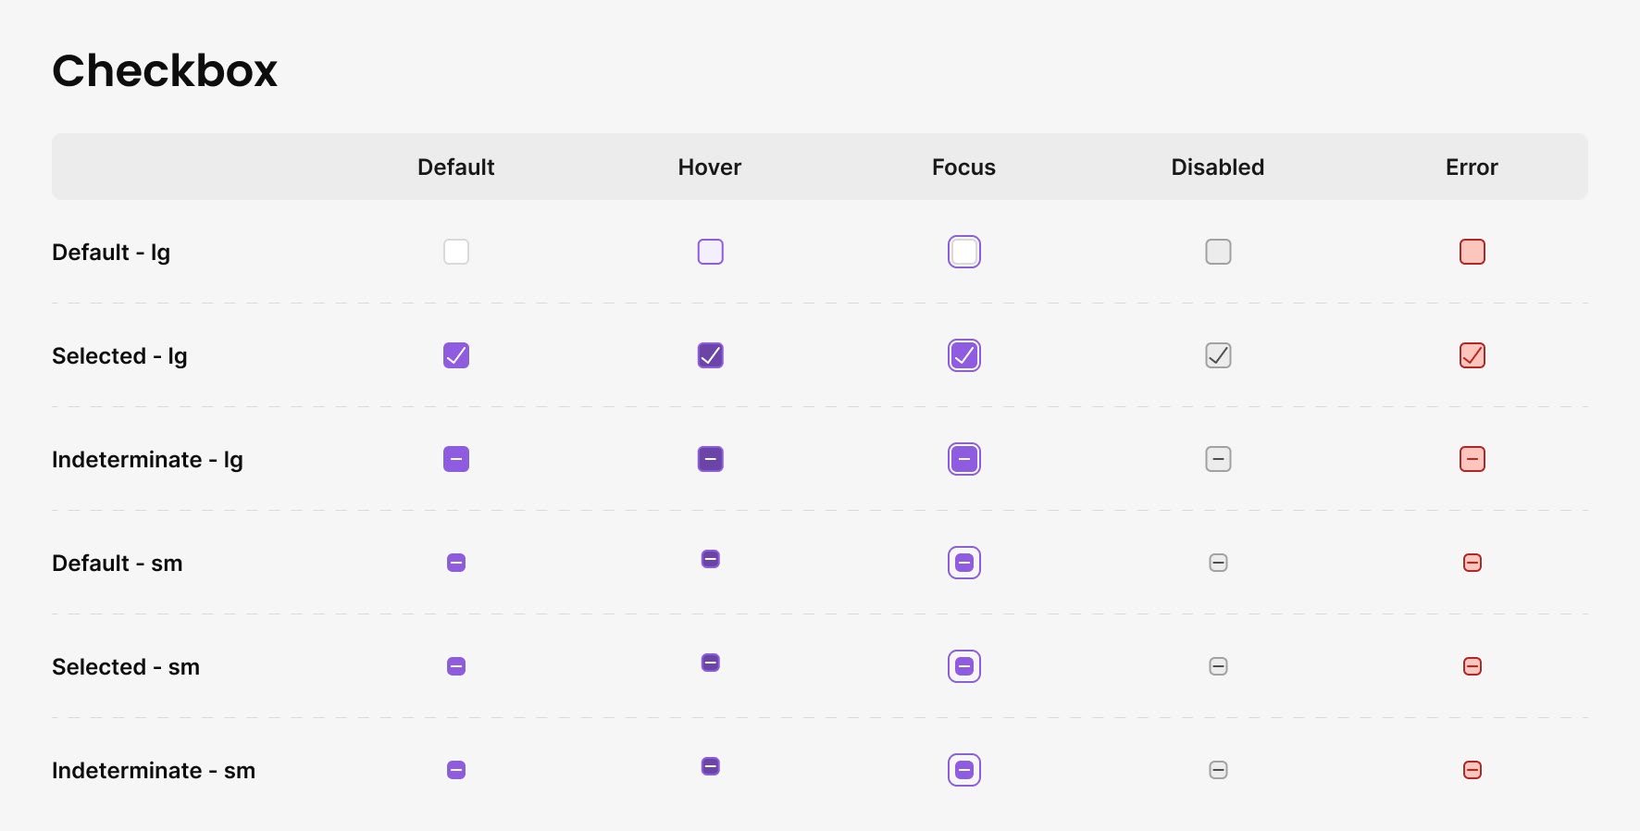
Task: Click the 'Indeterminate - lg' row label
Action: [x=147, y=460]
